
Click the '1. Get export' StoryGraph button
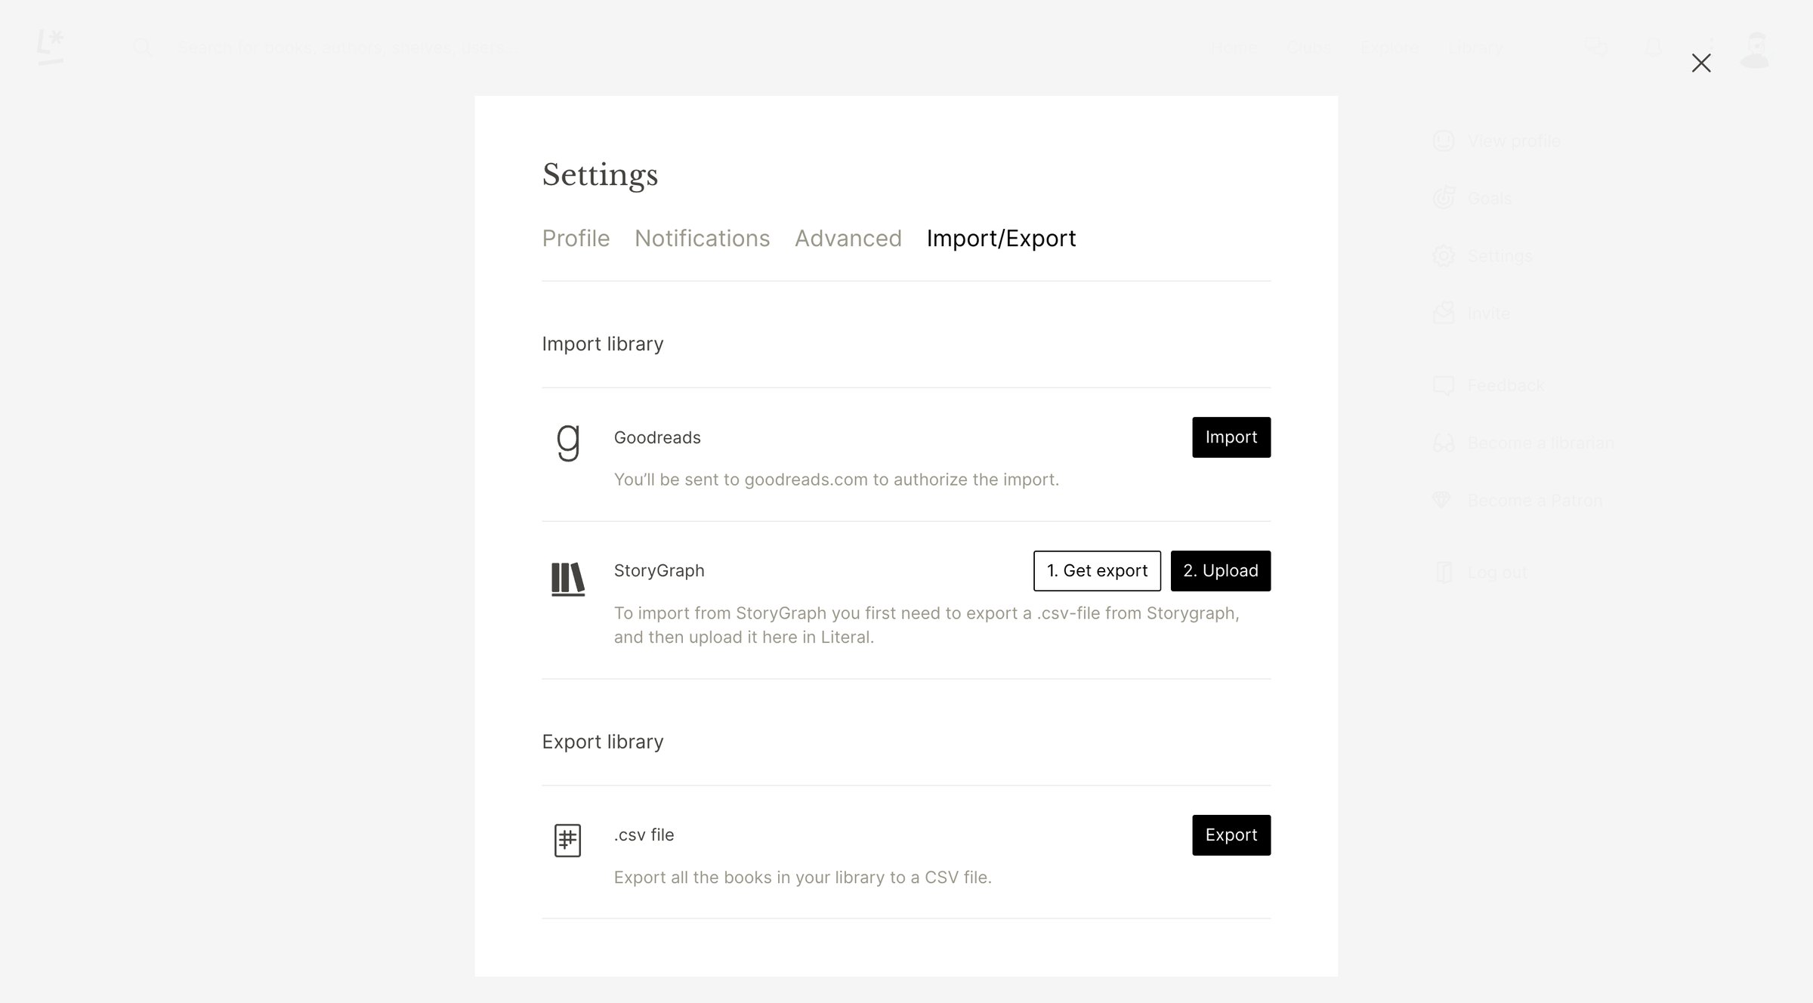click(x=1097, y=571)
